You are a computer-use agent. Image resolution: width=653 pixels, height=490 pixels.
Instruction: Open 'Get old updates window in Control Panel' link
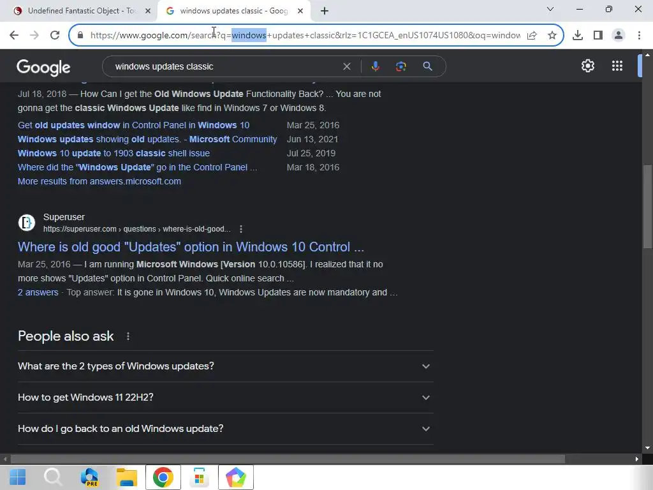[134, 125]
